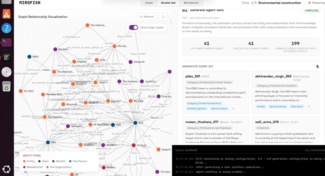Click the IPL 2026 node
325x176 pixels.
(131, 101)
